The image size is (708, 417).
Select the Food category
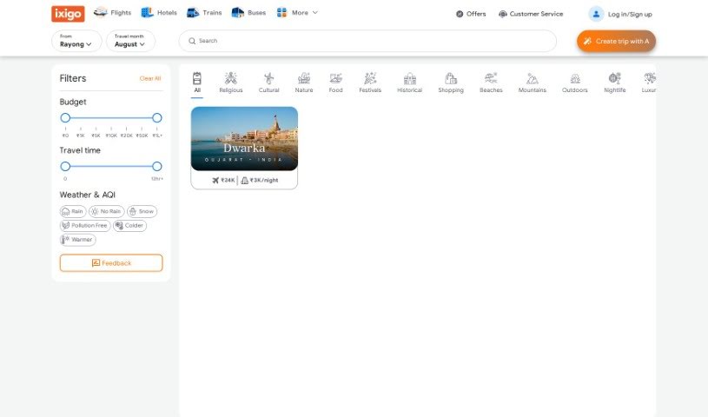click(335, 83)
